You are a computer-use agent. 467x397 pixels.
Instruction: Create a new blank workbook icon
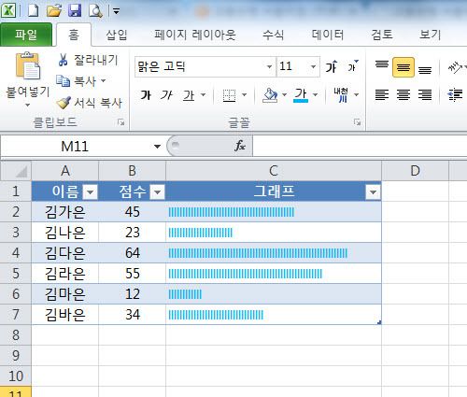pyautogui.click(x=34, y=10)
